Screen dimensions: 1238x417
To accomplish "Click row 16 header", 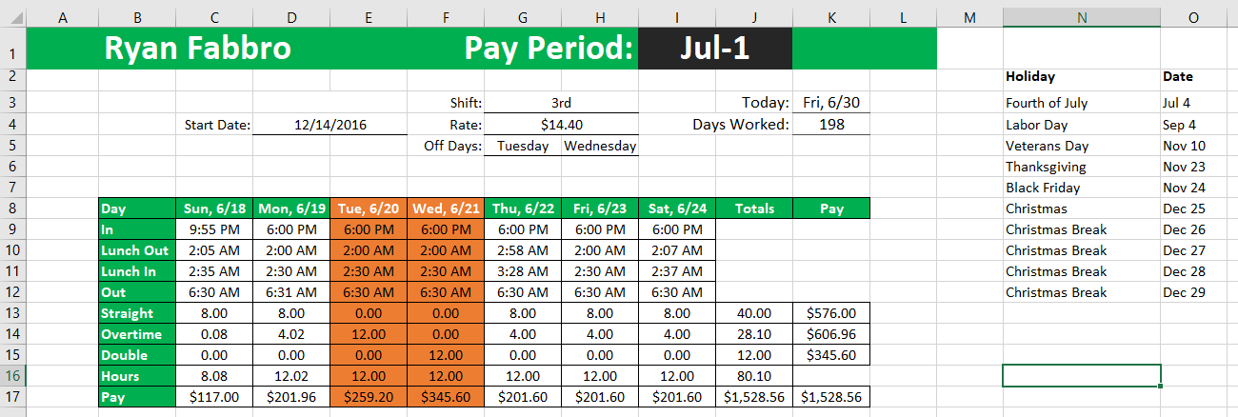I will click(x=12, y=376).
